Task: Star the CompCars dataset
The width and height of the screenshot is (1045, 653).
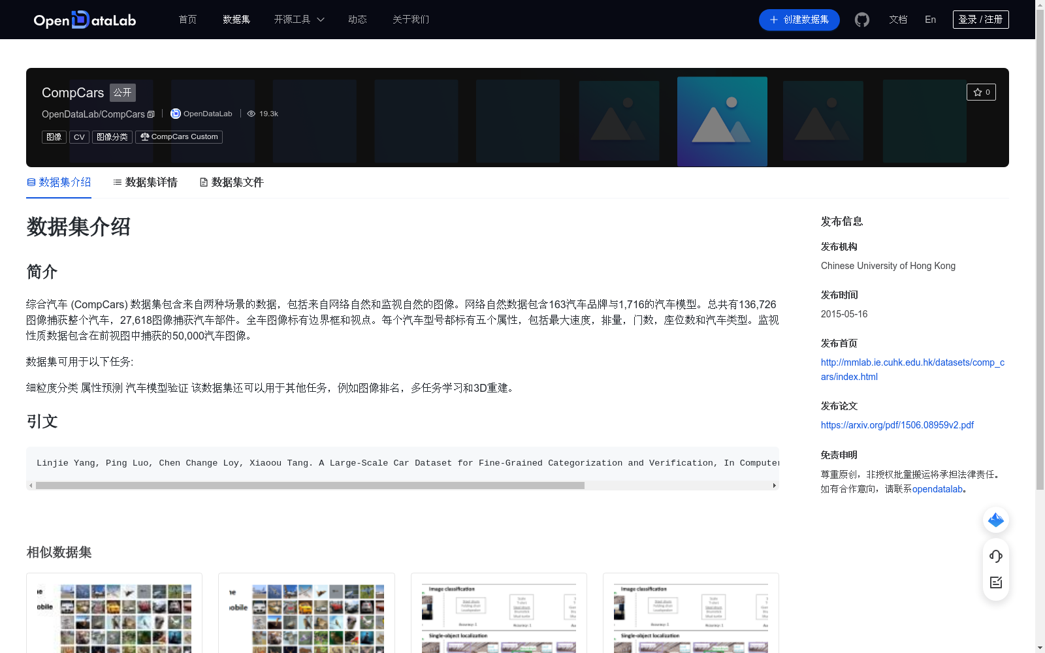Action: [981, 92]
